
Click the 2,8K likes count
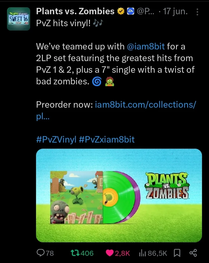coord(122,253)
